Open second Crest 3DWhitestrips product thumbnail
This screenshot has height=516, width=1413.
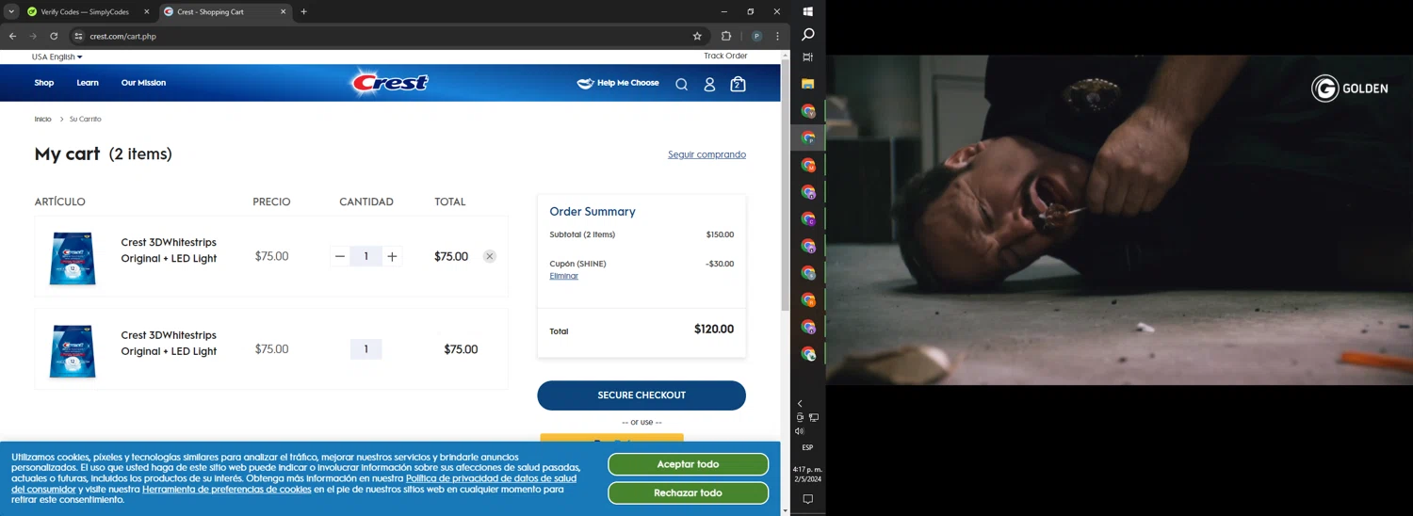click(73, 350)
